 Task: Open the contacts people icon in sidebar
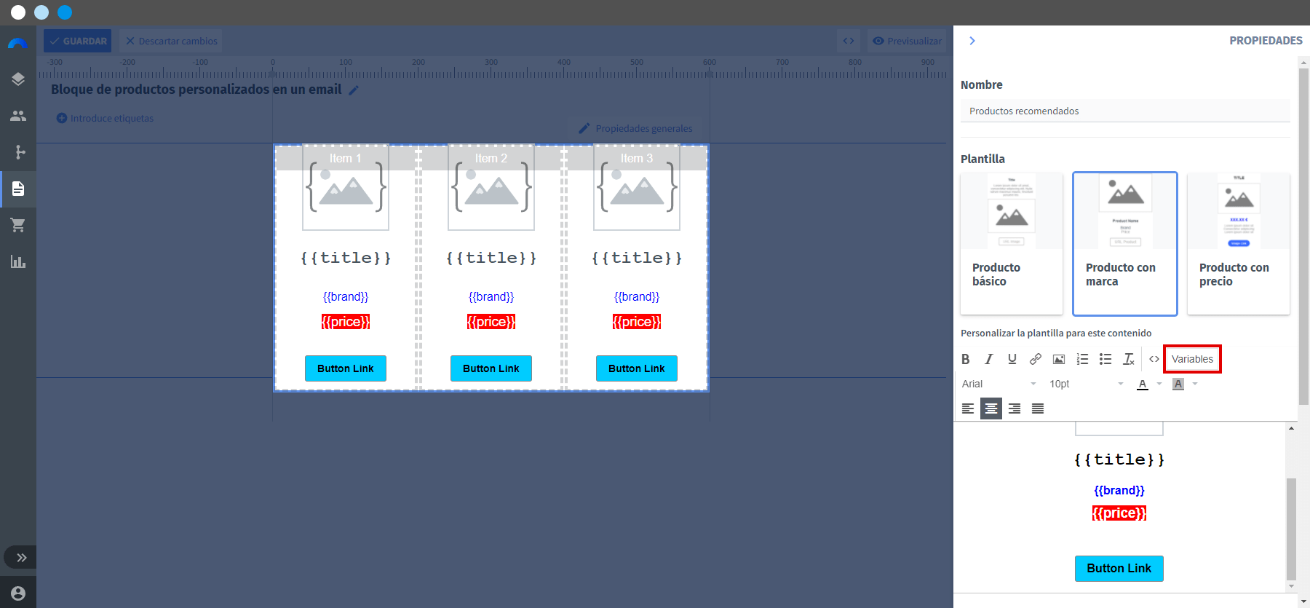[x=18, y=116]
